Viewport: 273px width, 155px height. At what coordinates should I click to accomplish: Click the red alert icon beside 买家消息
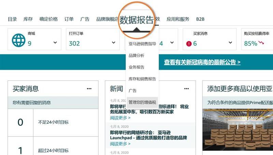click(189, 44)
